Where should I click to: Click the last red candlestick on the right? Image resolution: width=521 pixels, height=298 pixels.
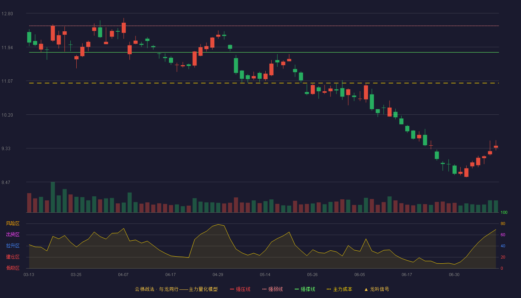(496, 146)
